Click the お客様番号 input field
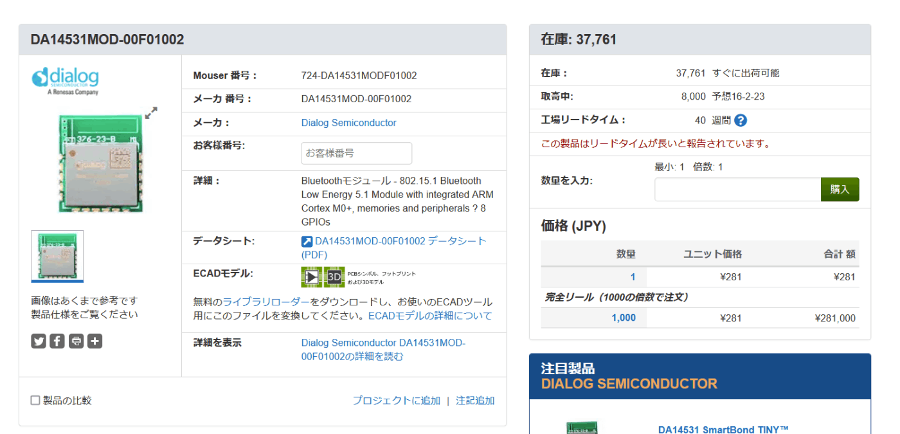 tap(356, 153)
